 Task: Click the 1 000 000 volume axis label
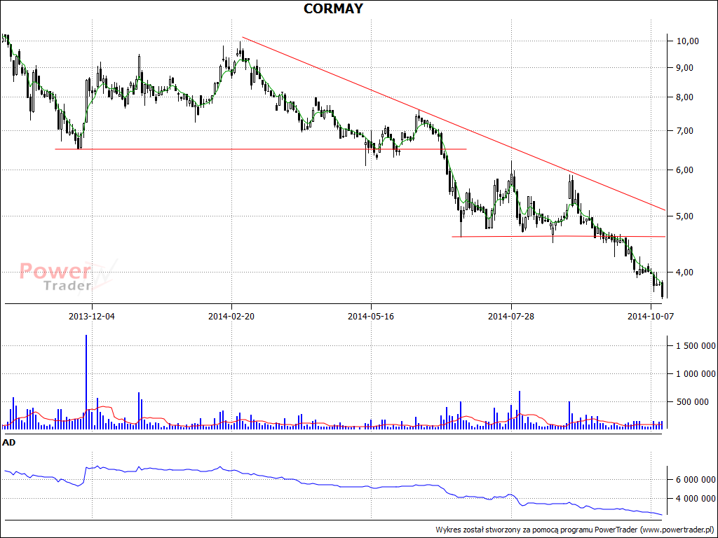click(696, 374)
